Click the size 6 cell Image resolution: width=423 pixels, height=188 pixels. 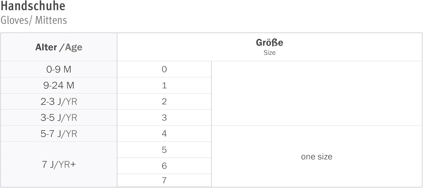pyautogui.click(x=164, y=166)
